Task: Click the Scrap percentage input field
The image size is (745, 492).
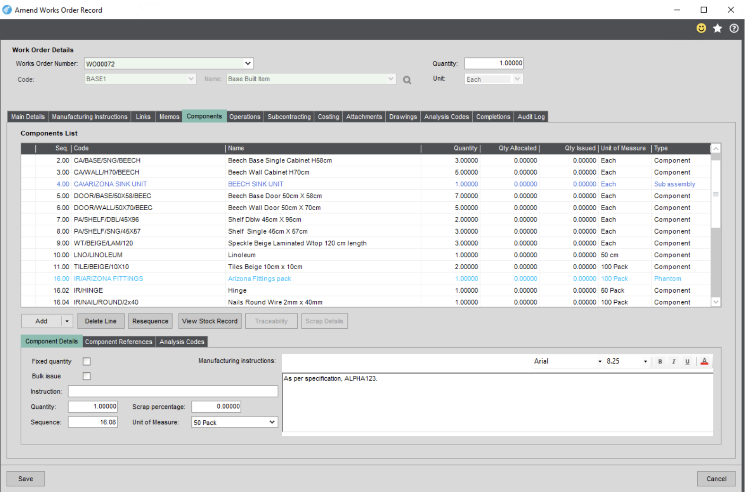Action: 217,407
